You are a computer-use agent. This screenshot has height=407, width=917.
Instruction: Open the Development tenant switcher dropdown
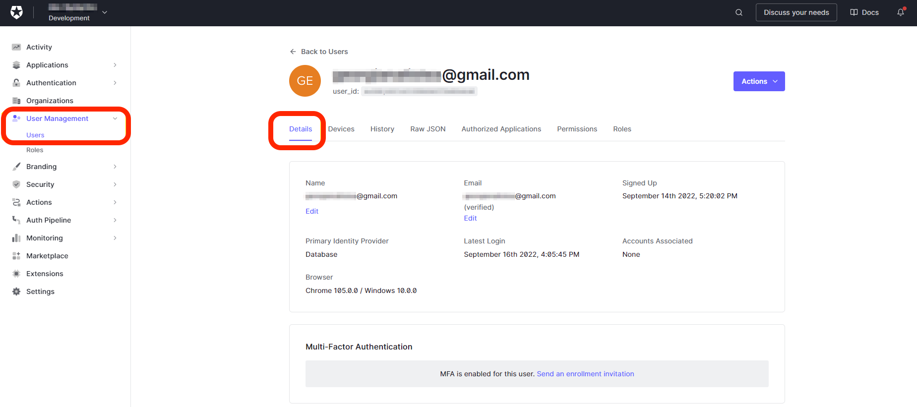[x=104, y=12]
